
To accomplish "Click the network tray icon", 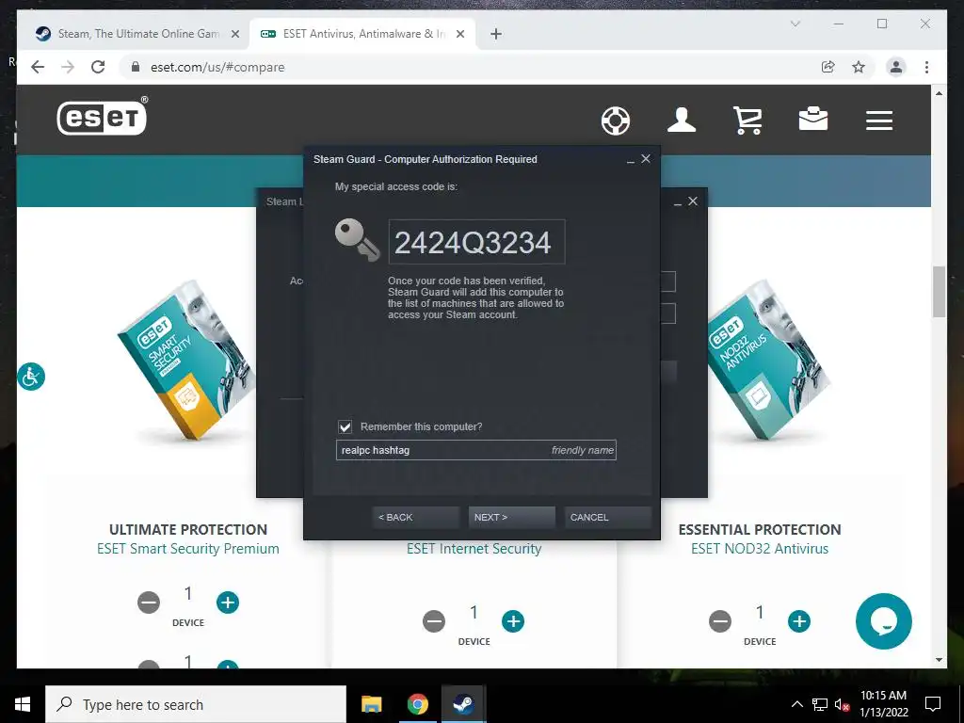I will click(x=820, y=704).
